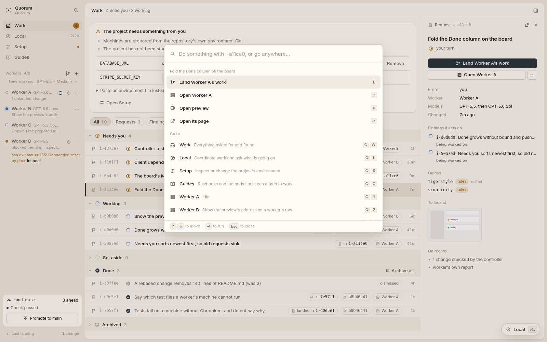Open the request in a new window icon
Viewport: 547px width, 342px height.
[527, 25]
